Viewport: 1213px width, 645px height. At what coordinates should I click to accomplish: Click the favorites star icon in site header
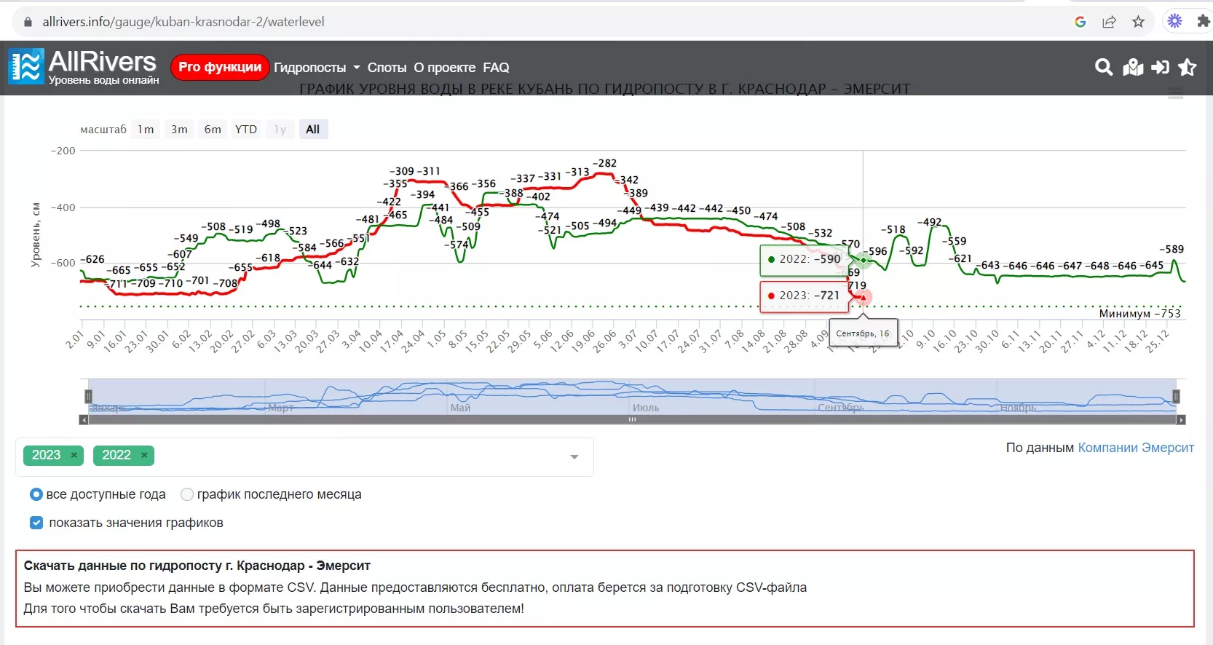(x=1188, y=68)
